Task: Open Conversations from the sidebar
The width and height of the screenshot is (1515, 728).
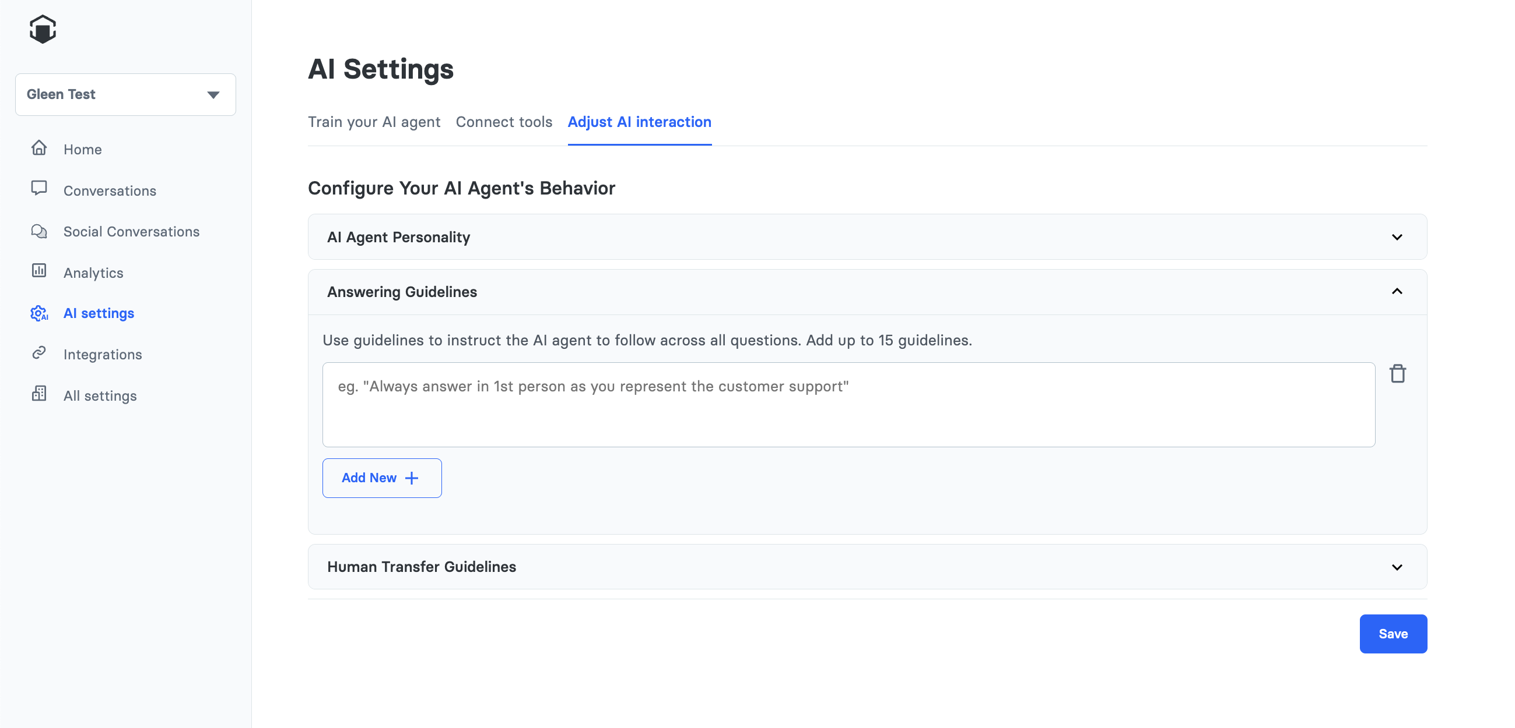Action: click(110, 190)
